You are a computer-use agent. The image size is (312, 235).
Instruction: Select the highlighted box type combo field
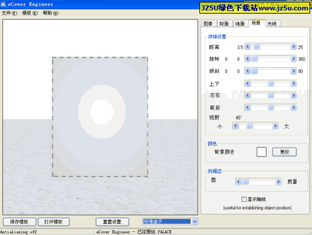click(167, 221)
